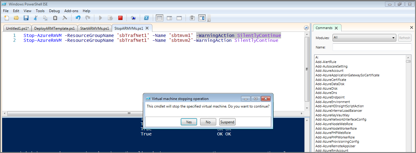The width and height of the screenshot is (416, 153).
Task: Close the Commands add-on pane
Action: pyautogui.click(x=411, y=28)
